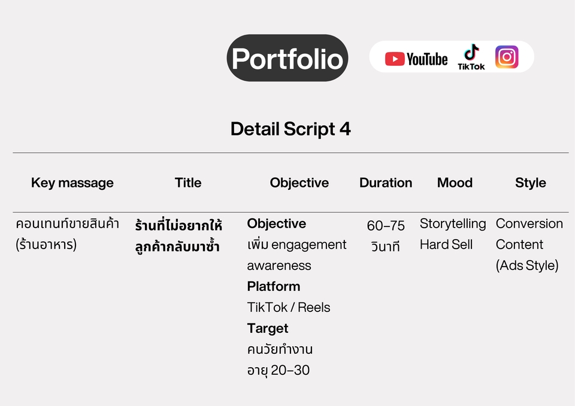Click the 60–75 duration cell
This screenshot has height=406, width=575.
coord(385,236)
